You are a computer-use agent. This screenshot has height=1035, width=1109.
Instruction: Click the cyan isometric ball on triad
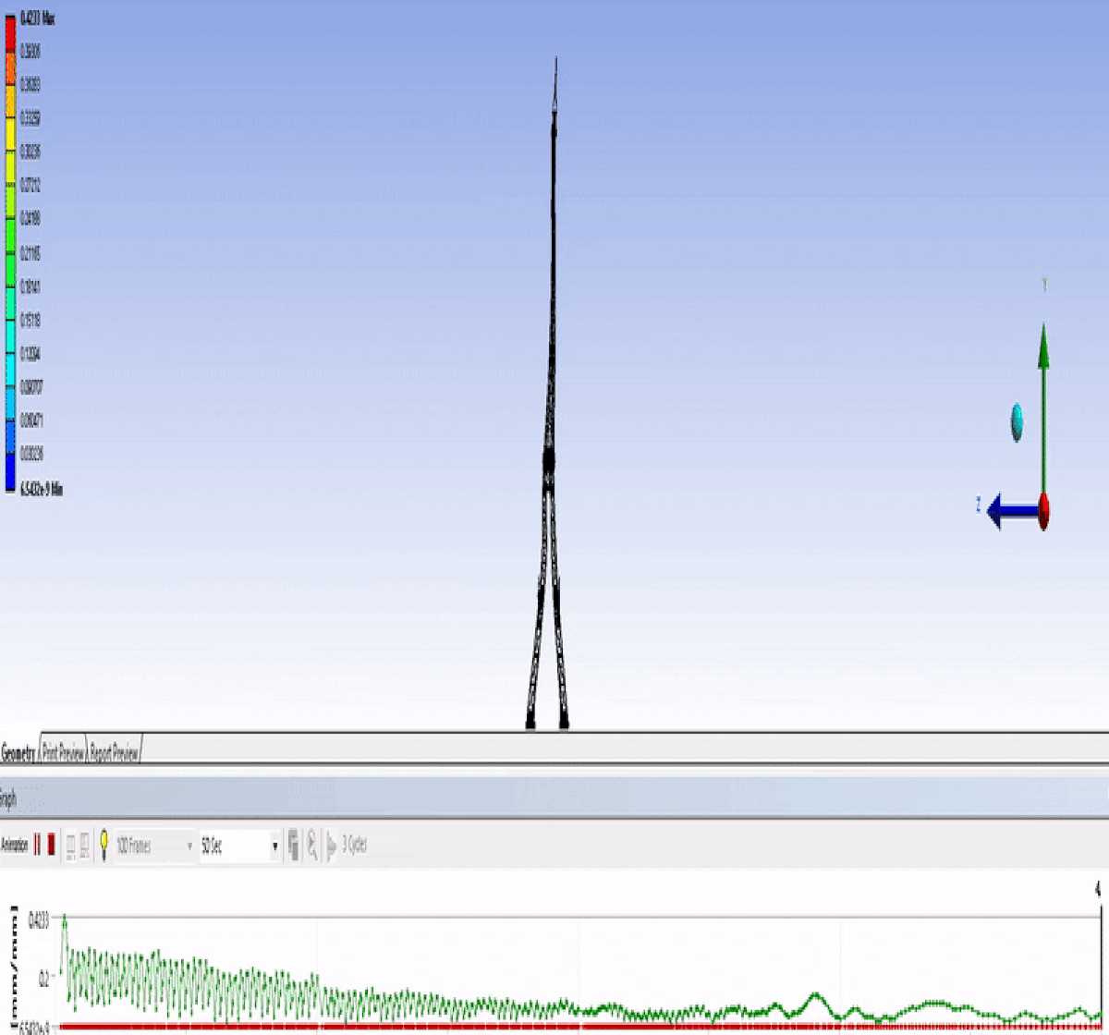click(1018, 421)
